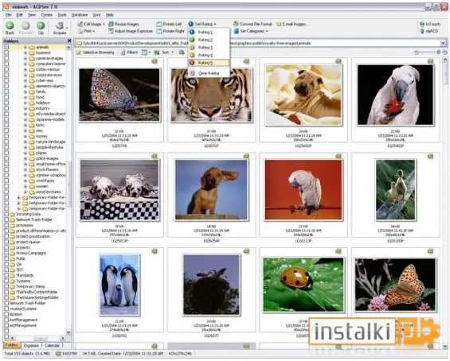This screenshot has height=361, width=450.
Task: Select Clear Rating menu entry
Action: 209,73
